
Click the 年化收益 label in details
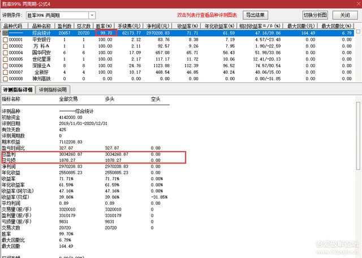point(11,173)
